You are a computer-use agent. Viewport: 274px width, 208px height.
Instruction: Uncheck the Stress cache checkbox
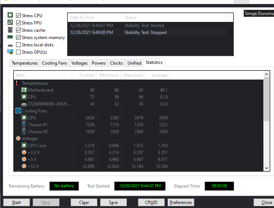pos(18,30)
